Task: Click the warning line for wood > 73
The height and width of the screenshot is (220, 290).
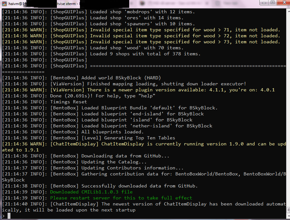Action: [x=141, y=42]
